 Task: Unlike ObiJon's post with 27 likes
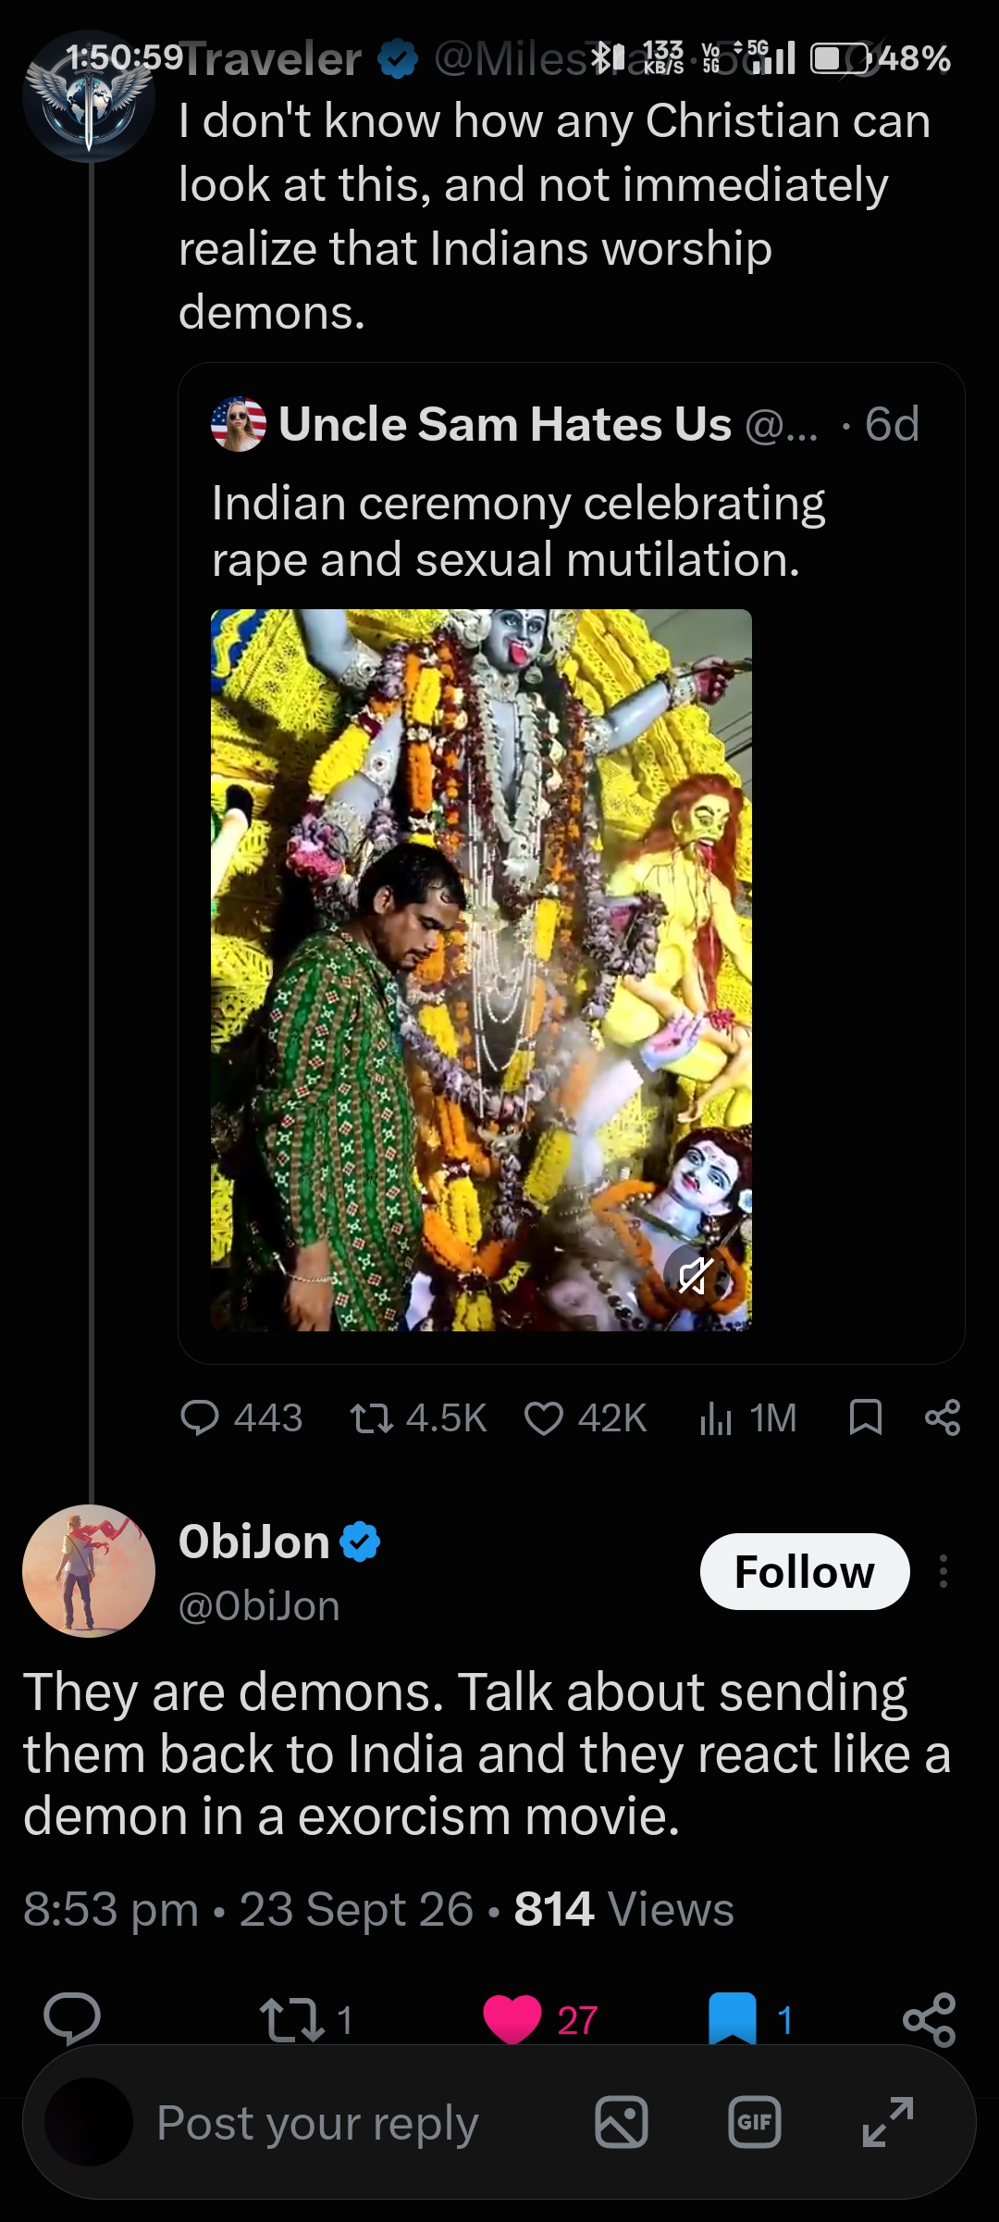pos(512,2019)
